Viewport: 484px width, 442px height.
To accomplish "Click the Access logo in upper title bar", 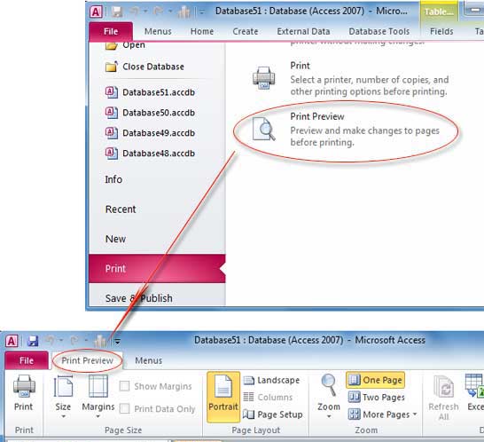I will 96,12.
